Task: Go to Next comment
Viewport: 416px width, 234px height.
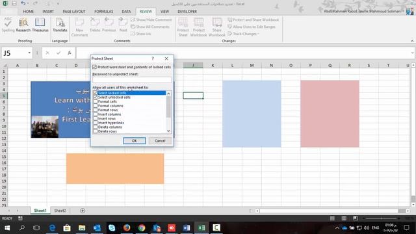Action: click(x=123, y=25)
